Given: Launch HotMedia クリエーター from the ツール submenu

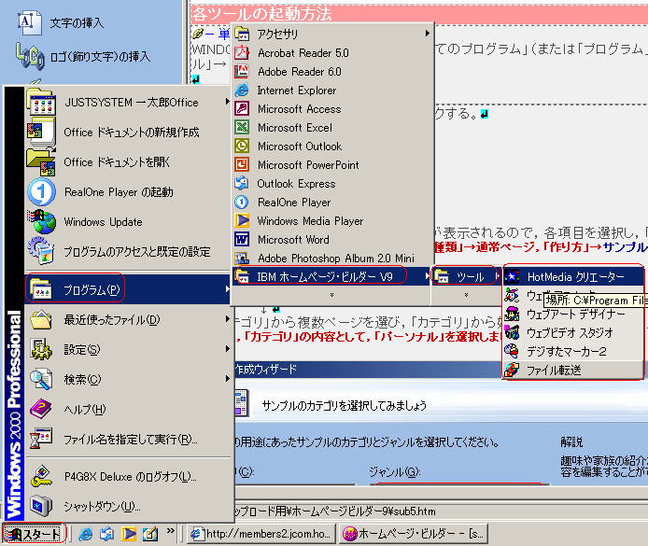Looking at the screenshot, I should point(571,277).
